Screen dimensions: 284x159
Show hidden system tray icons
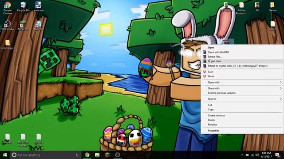pos(242,155)
